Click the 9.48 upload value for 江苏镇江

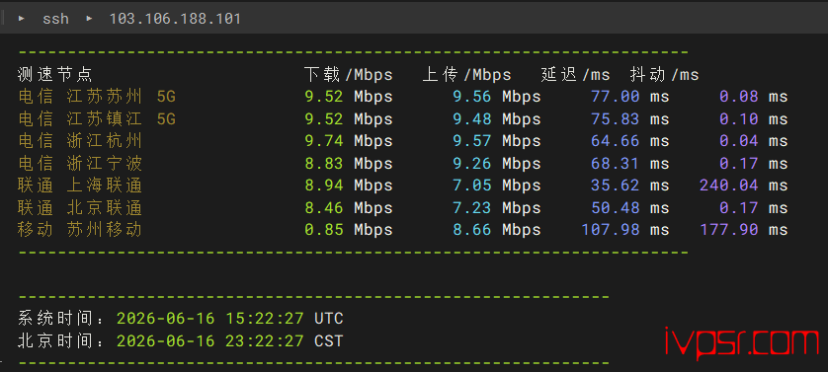tap(472, 118)
